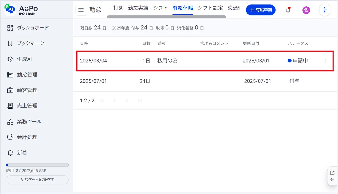Click the 新着 bell-plus icon
This screenshot has height=194, width=338.
(10, 153)
